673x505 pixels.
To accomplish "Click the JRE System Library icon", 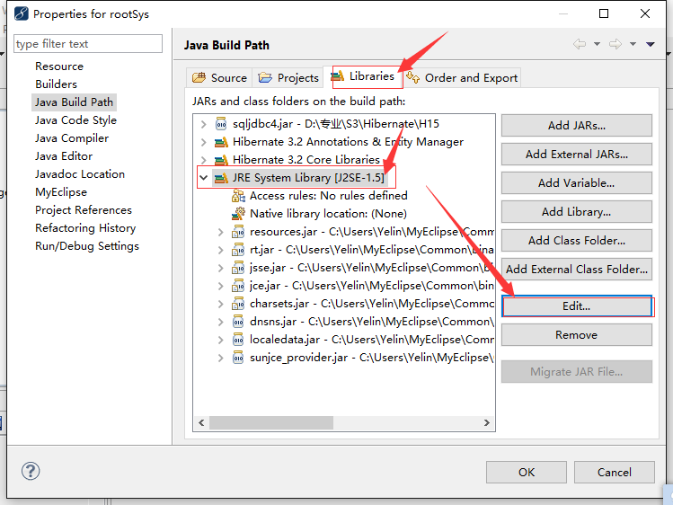I will [x=221, y=178].
